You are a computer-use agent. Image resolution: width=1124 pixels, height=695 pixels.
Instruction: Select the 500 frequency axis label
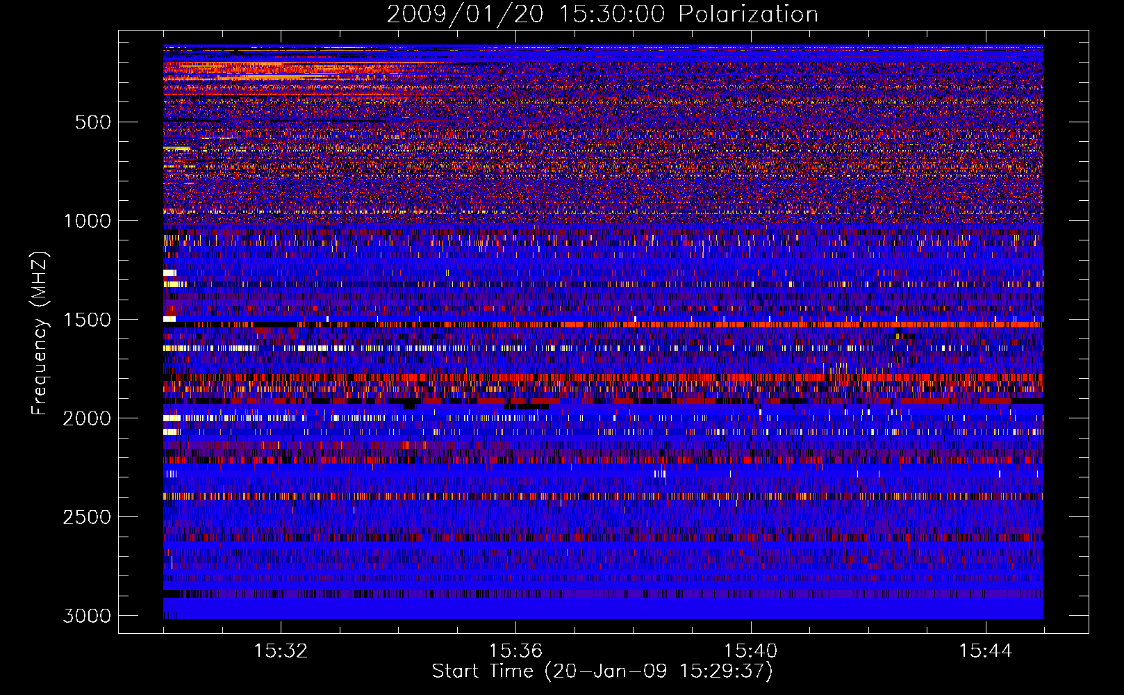[x=92, y=122]
